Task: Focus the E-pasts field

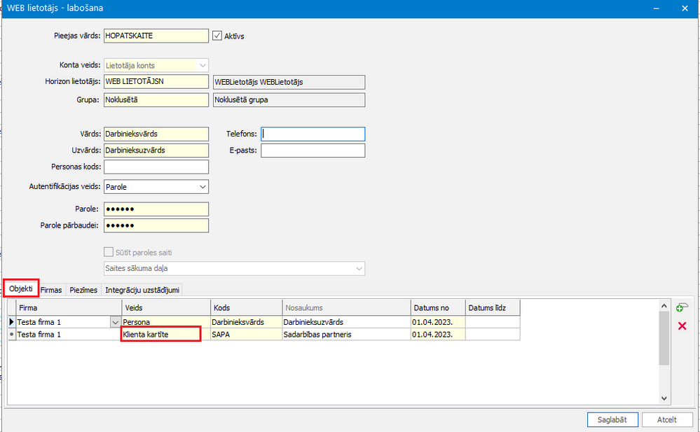Action: [313, 151]
